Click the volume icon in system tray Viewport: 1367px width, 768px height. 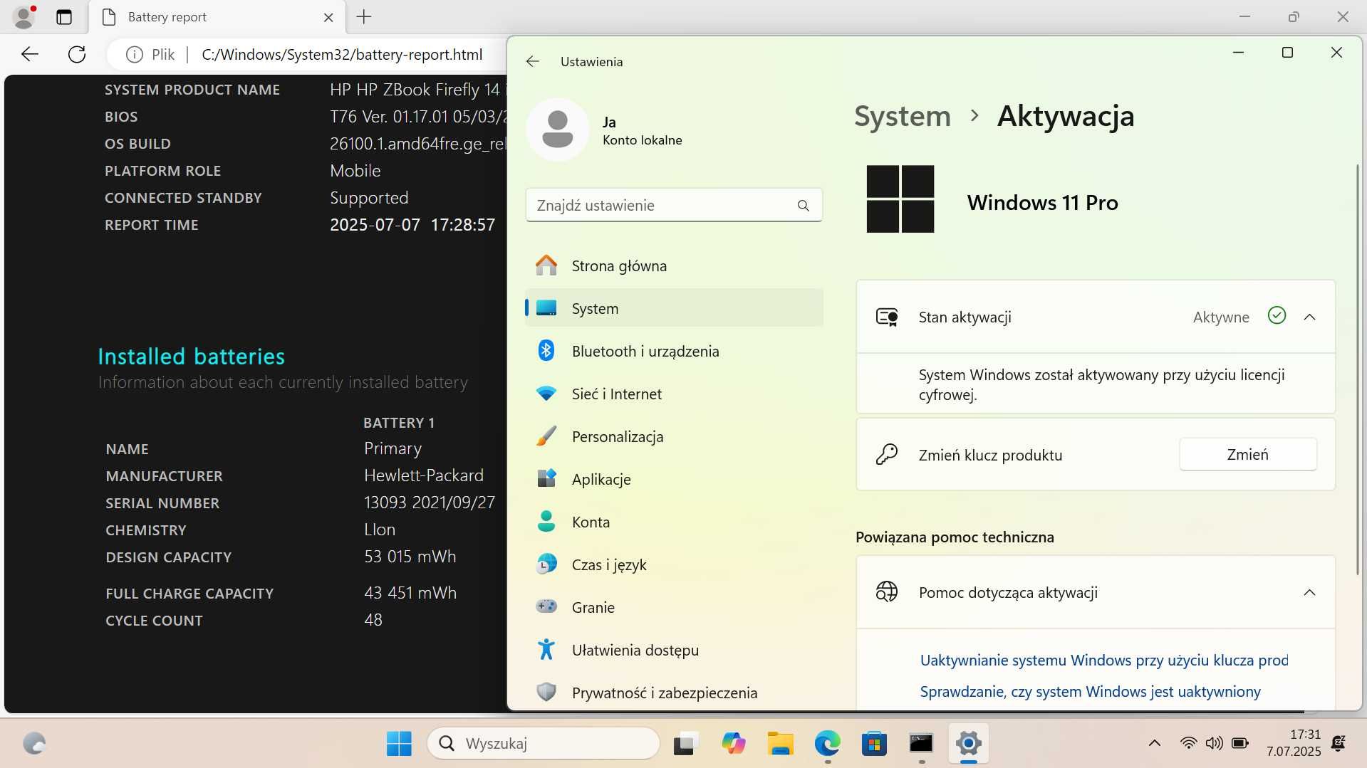tap(1214, 744)
